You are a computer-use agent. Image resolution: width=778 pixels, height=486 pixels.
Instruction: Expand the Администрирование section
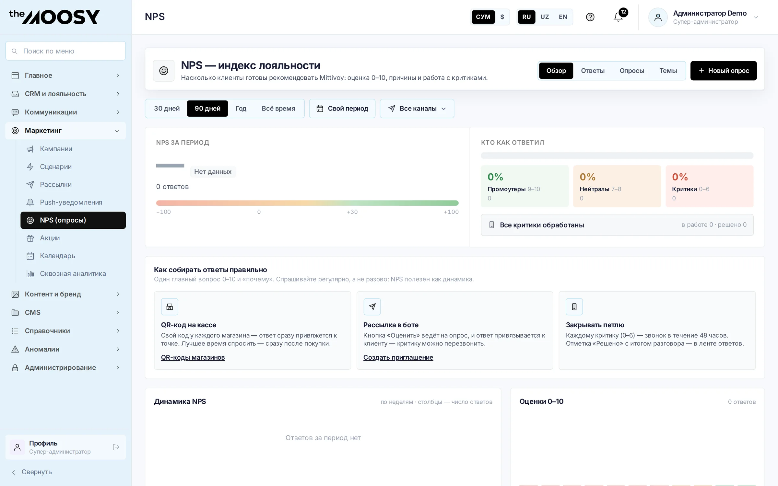[65, 367]
